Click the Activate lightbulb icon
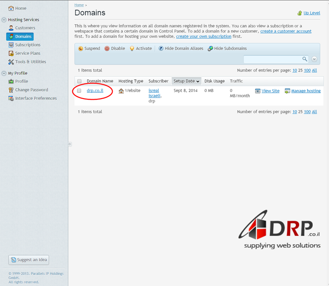 tap(132, 49)
